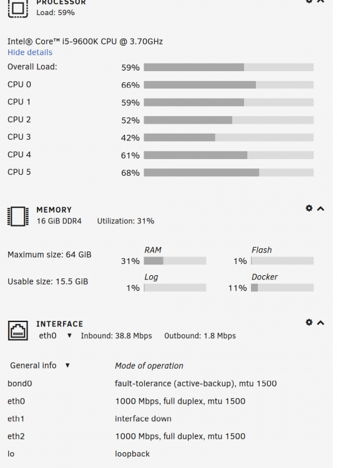Click the Flash usage bar
Viewport: 337px width, 468px height.
(x=282, y=261)
